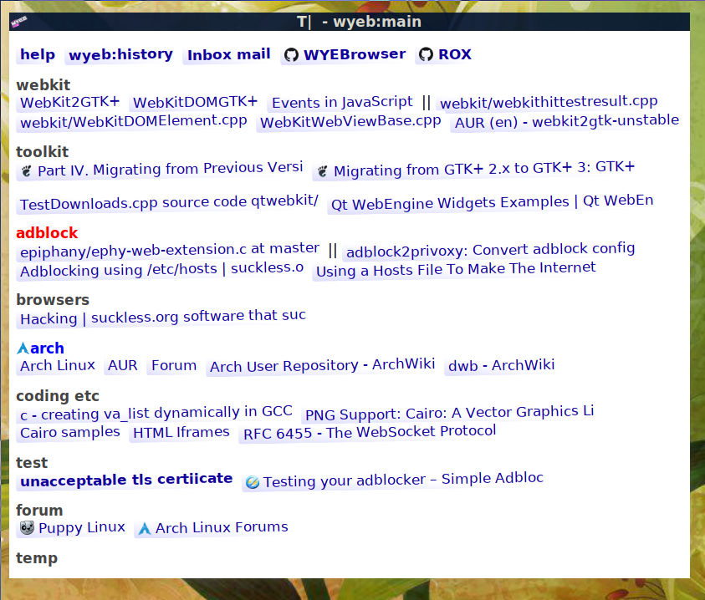Open the WebKitWebViewBase.cpp link
This screenshot has width=705, height=600.
click(x=350, y=121)
